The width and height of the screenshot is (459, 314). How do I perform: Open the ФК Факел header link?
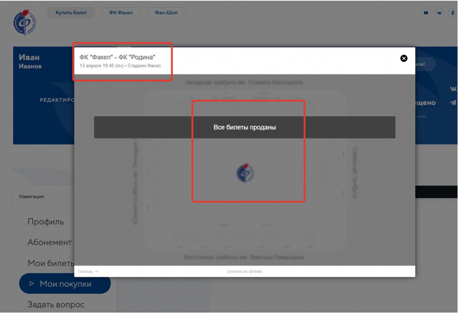[x=120, y=13]
